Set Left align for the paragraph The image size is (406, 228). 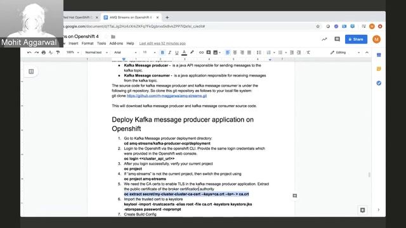coord(228,53)
